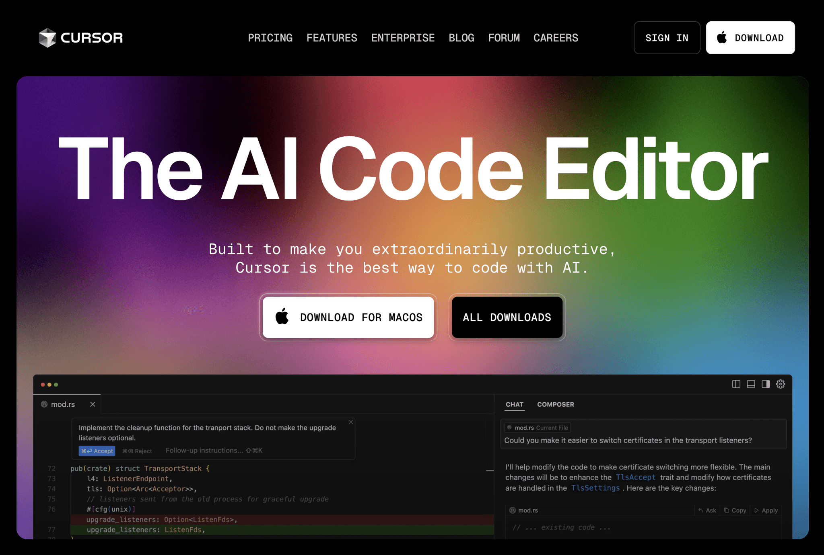Screen dimensions: 824x555
Task: Open the Pricing navigation link
Action: (270, 38)
